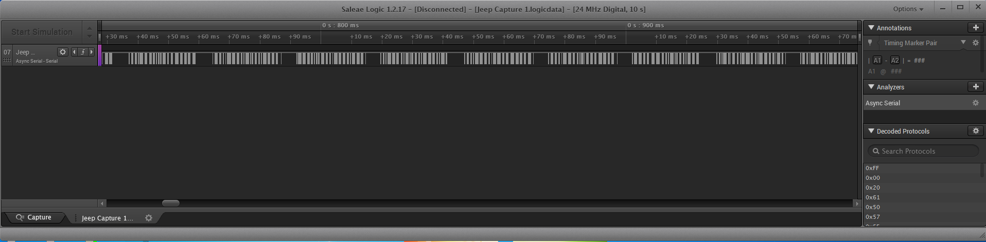Collapse the Annotations panel
This screenshot has height=242, width=986.
tap(871, 28)
